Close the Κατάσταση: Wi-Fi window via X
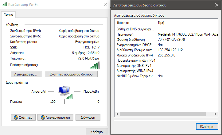 coord(106,4)
